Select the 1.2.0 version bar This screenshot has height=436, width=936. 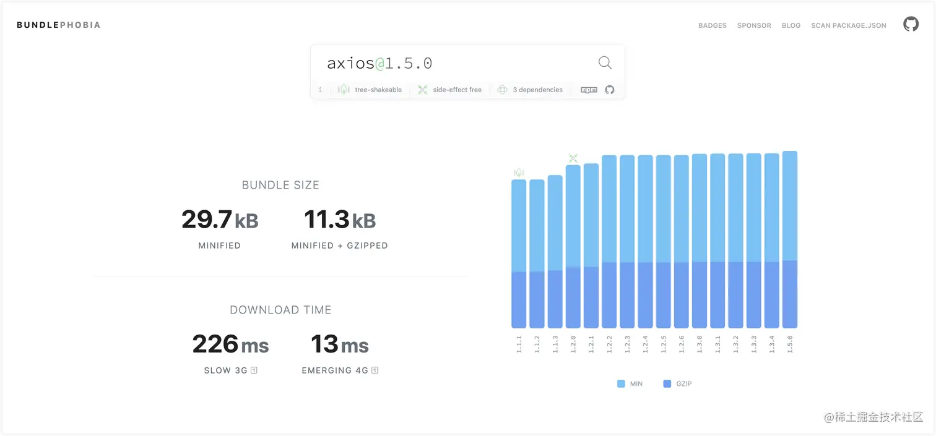pyautogui.click(x=573, y=247)
